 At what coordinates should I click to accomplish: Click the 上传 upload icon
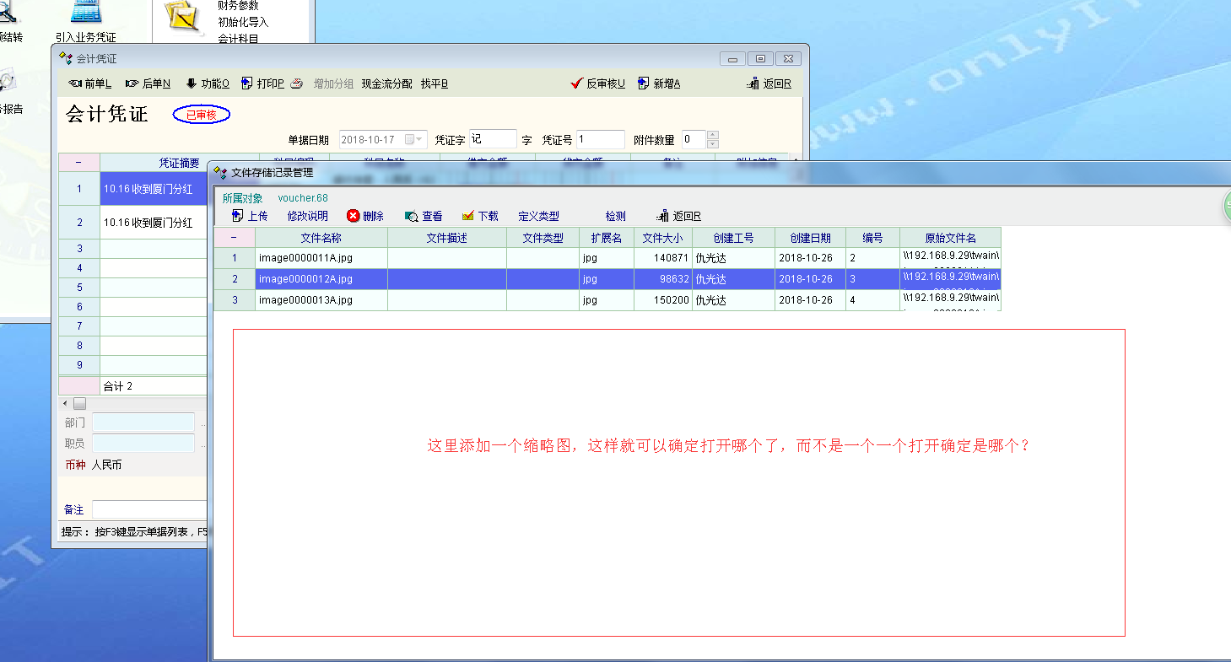click(237, 216)
